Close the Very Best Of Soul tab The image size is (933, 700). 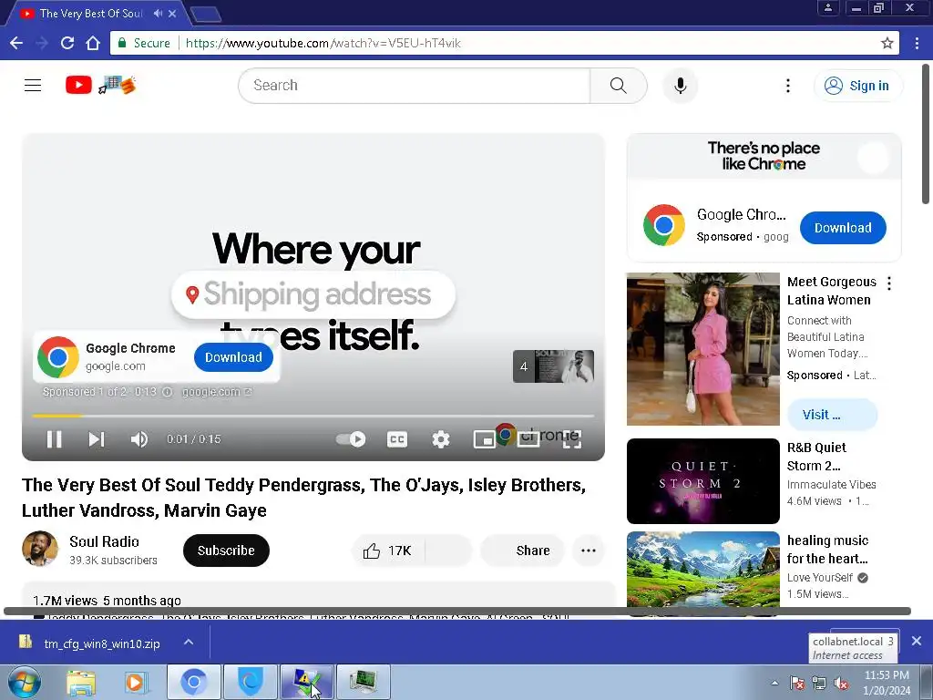coord(172,13)
